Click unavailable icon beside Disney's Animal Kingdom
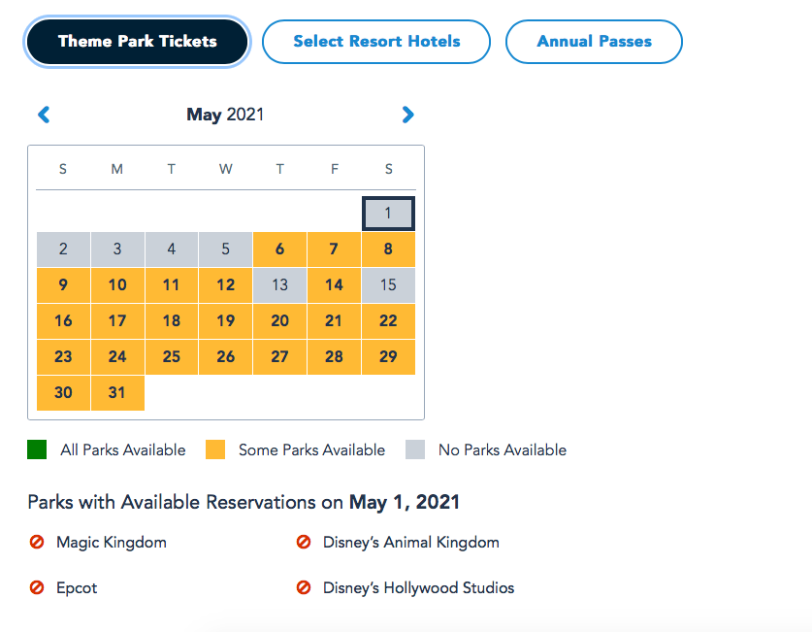This screenshot has height=632, width=812. tap(304, 543)
